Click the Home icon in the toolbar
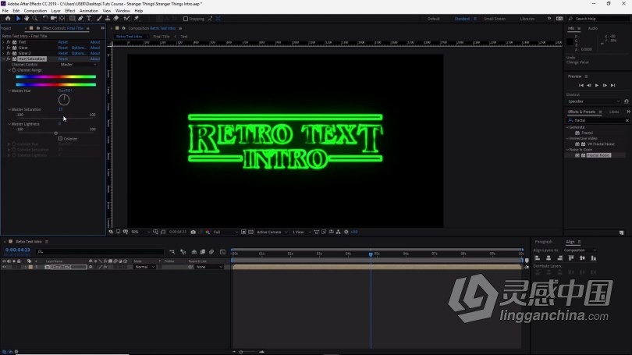The image size is (632, 355). click(x=7, y=19)
